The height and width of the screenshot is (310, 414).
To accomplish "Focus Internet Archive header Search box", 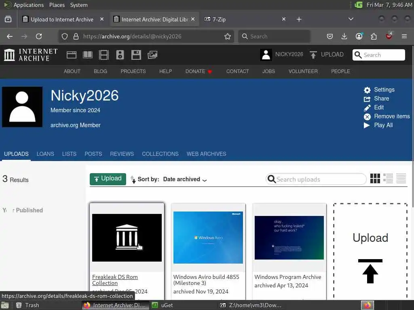I will [378, 55].
